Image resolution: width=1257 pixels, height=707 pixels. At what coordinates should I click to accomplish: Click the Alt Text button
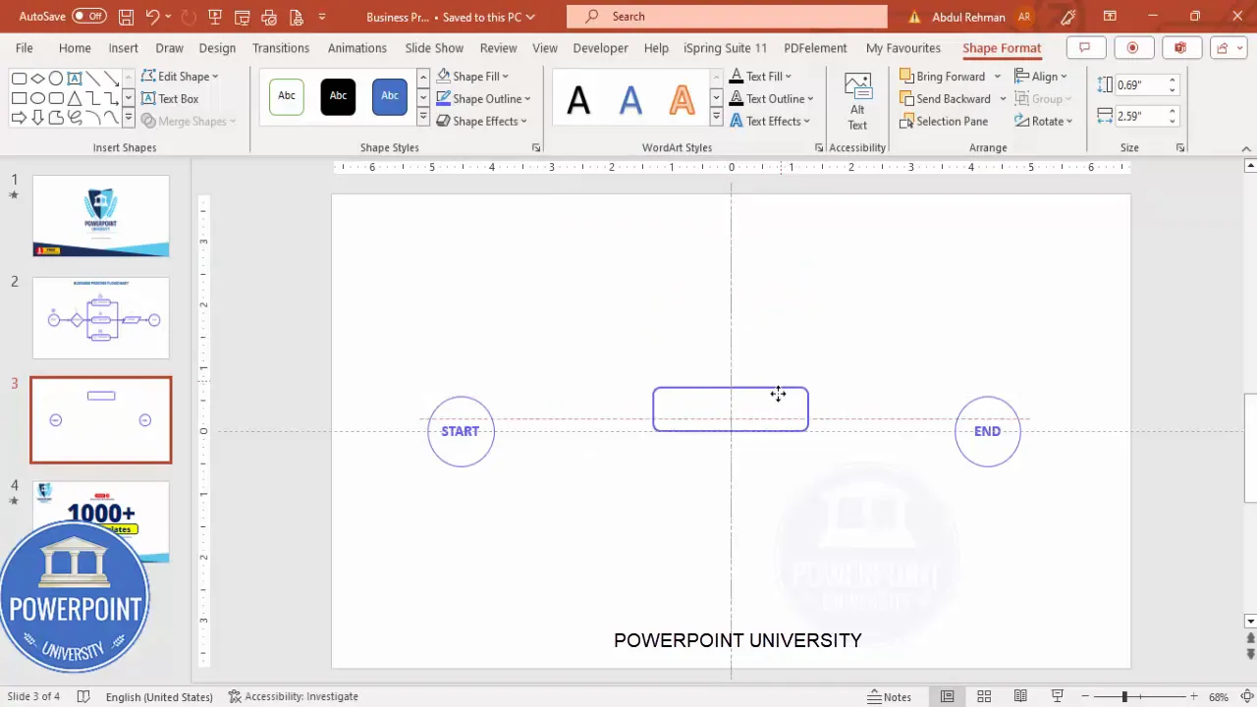(857, 101)
